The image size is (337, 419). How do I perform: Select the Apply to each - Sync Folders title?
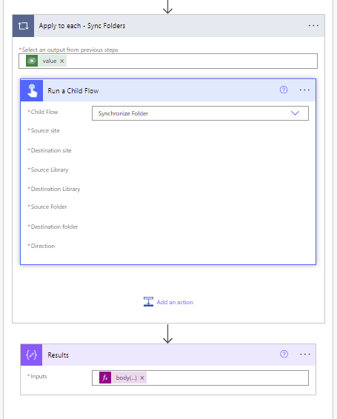[81, 26]
